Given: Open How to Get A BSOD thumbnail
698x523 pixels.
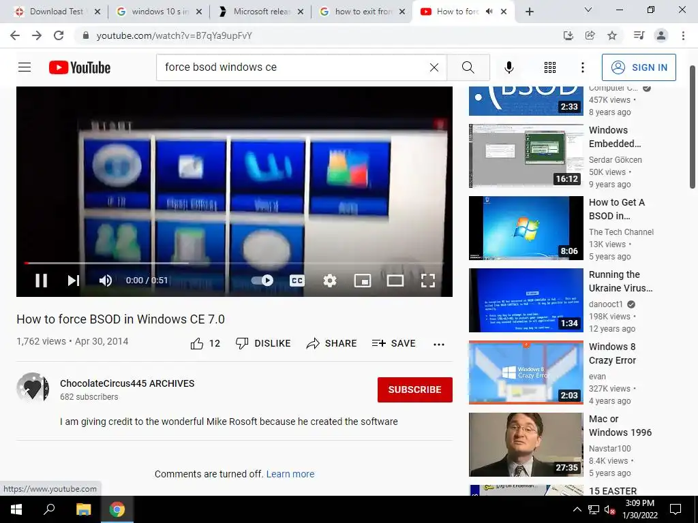Looking at the screenshot, I should (x=526, y=228).
